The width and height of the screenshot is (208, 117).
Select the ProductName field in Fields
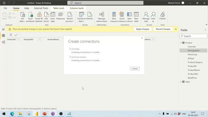(x=194, y=70)
